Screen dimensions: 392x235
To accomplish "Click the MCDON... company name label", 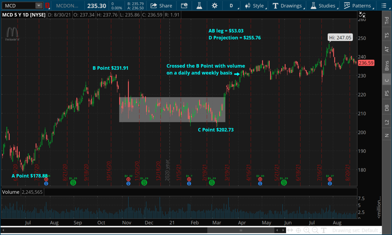I will (67, 6).
